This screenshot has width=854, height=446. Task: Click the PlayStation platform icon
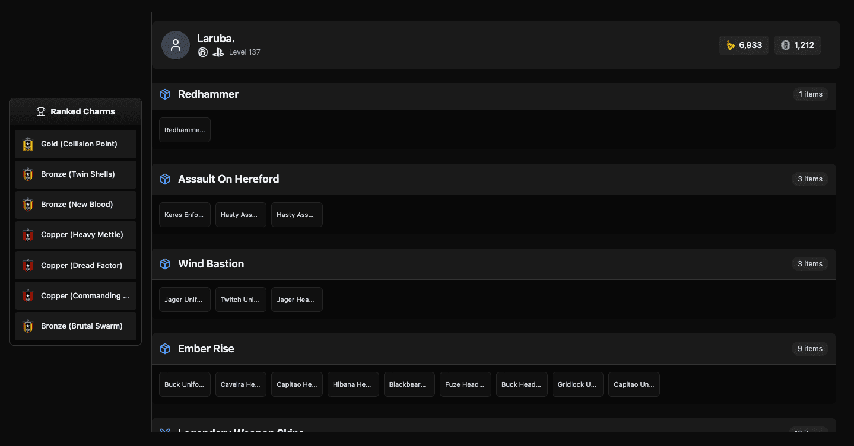tap(218, 52)
